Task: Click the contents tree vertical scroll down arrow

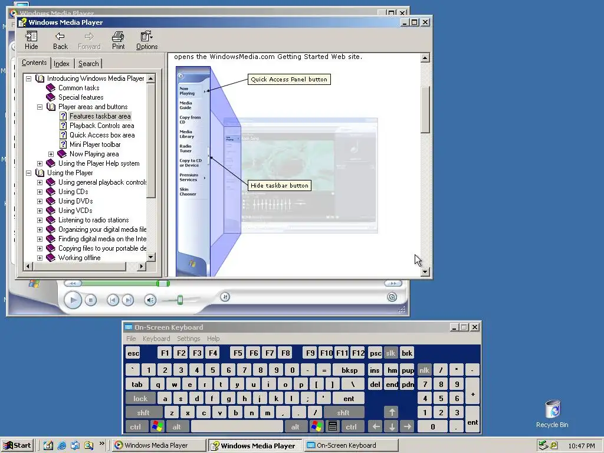Action: [150, 257]
